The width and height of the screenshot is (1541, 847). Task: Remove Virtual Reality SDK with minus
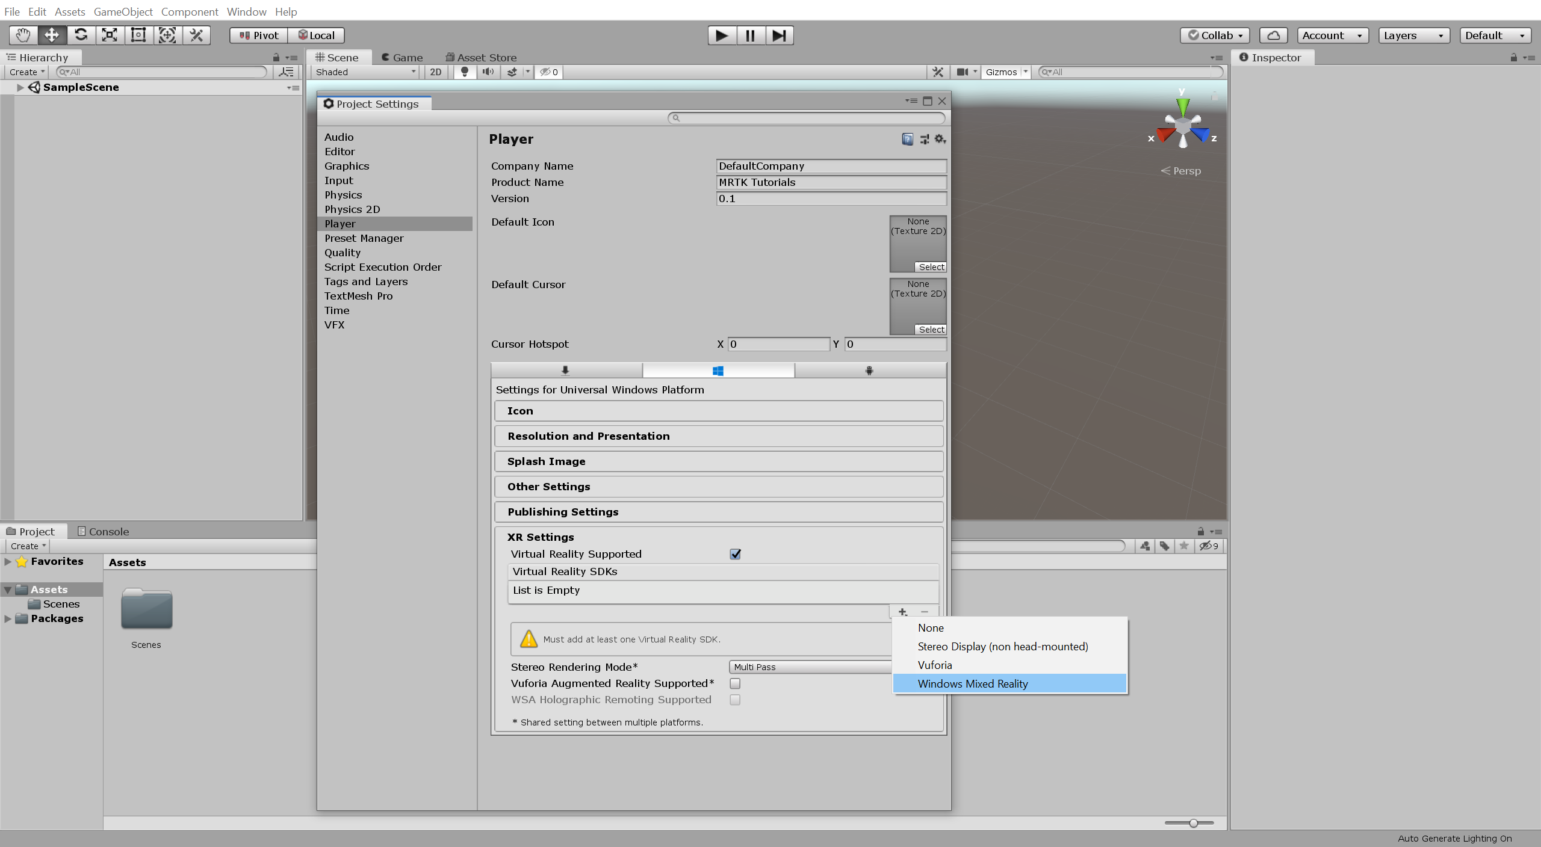point(925,612)
